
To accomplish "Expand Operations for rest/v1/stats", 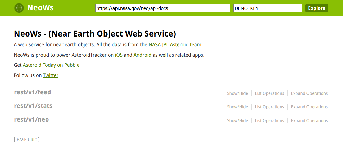I will point(309,107).
